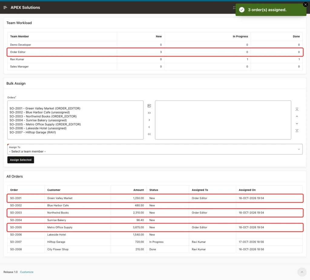
Task: Click the success checkmark icon in notification
Action: pos(242,10)
